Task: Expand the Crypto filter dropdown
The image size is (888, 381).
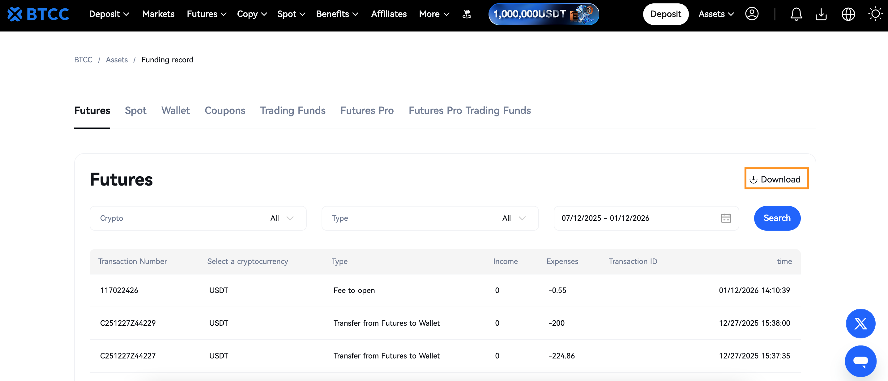Action: click(198, 218)
